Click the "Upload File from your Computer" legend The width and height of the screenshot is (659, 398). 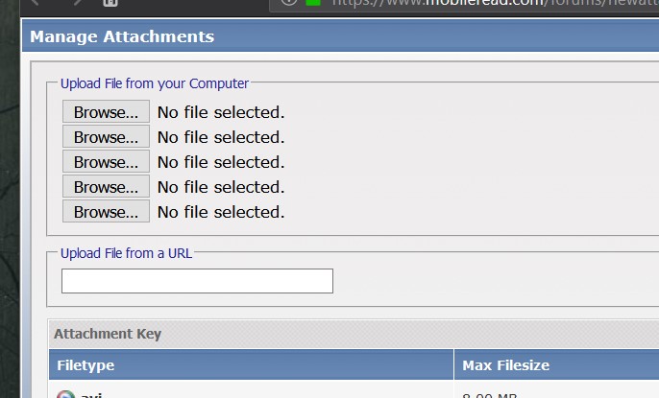click(x=155, y=83)
